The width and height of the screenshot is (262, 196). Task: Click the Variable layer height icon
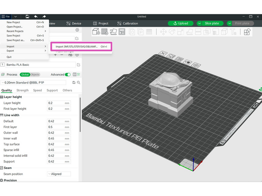click(x=149, y=32)
